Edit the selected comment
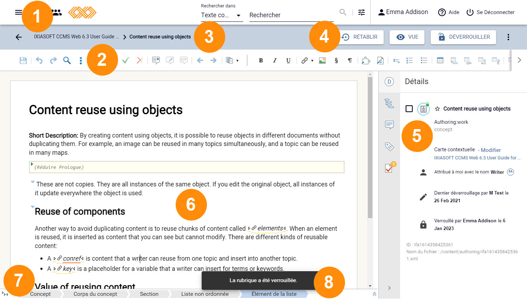527x299 pixels. pos(170,61)
